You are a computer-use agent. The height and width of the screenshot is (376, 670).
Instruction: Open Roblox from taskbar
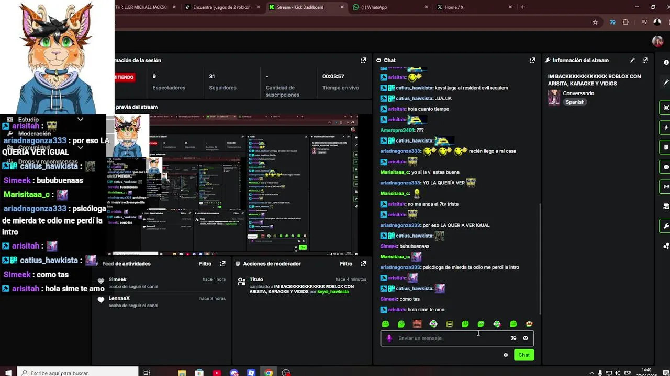251,373
